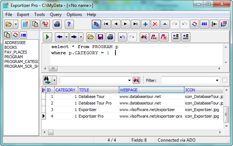Click the query parameters icon with green arrows
The image size is (233, 146).
point(154,37)
